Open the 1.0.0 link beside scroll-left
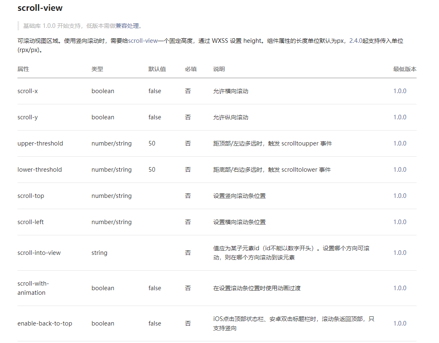This screenshot has width=439, height=343. (400, 222)
